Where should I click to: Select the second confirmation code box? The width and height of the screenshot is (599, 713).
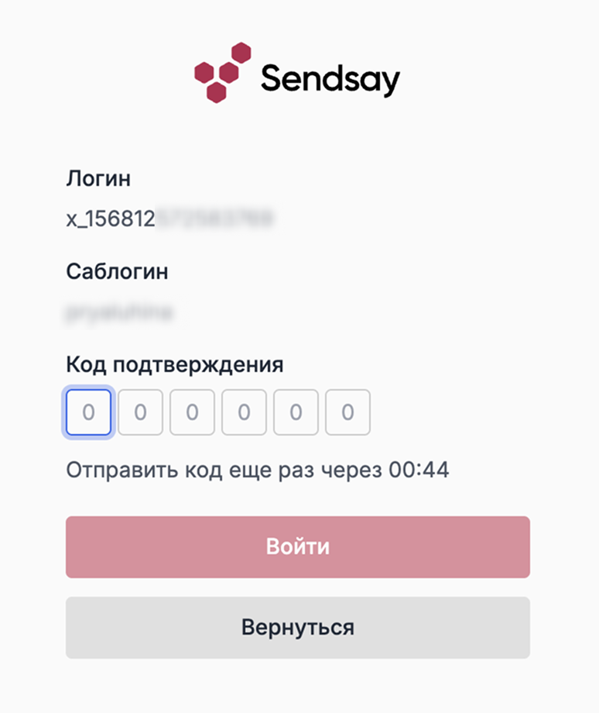[x=140, y=412]
